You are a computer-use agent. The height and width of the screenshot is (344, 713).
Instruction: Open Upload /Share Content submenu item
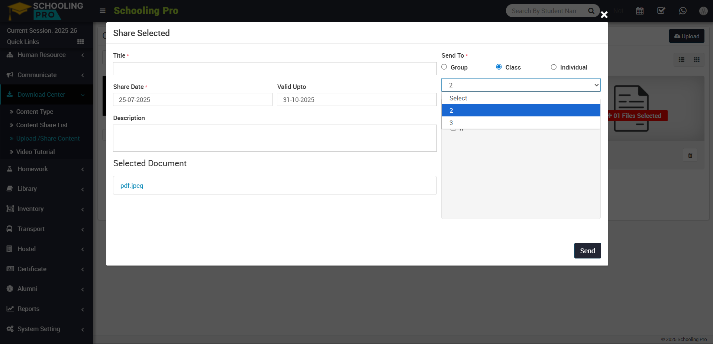pyautogui.click(x=48, y=138)
